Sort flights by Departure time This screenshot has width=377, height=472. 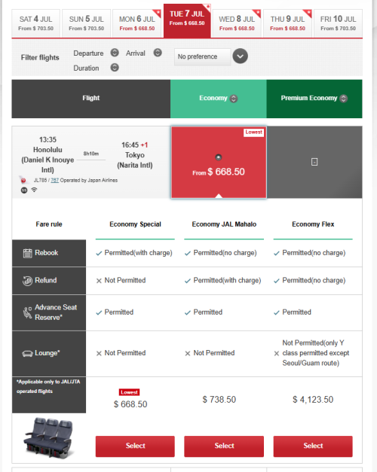pos(115,53)
